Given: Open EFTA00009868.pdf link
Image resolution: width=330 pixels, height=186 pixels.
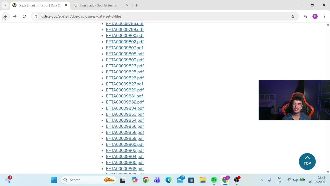Looking at the screenshot, I should [x=125, y=169].
